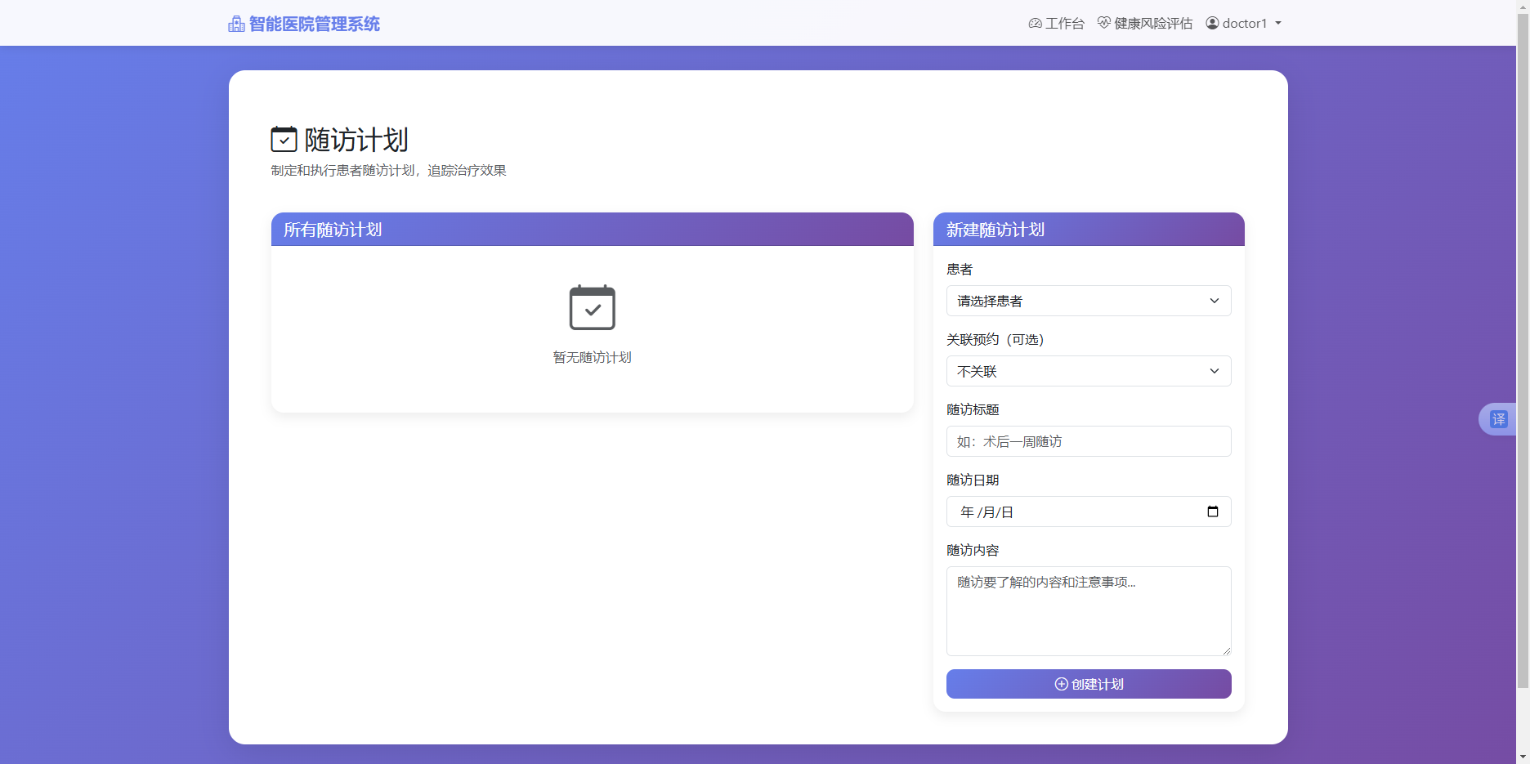Click the plus icon inside 创建计划 button
The image size is (1530, 764).
point(1060,684)
